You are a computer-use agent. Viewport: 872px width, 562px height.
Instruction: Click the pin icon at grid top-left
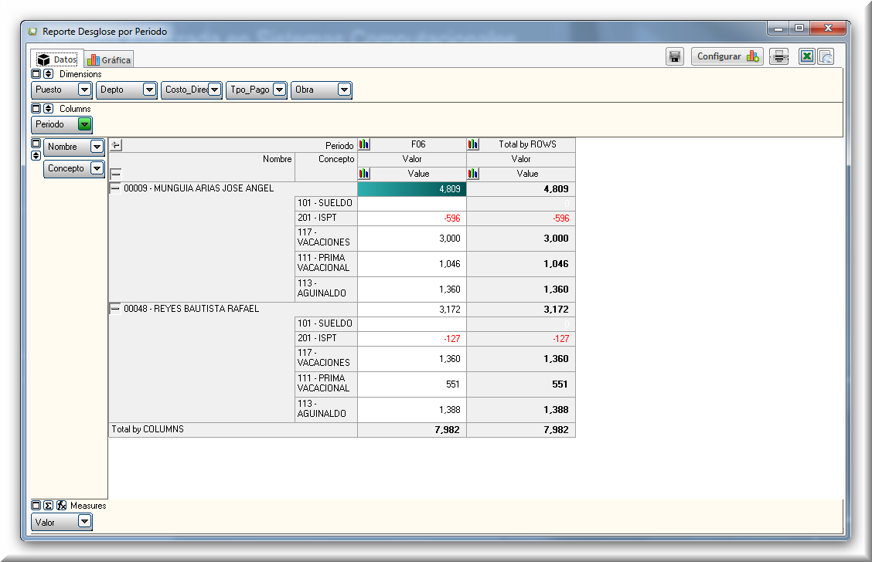tap(116, 144)
